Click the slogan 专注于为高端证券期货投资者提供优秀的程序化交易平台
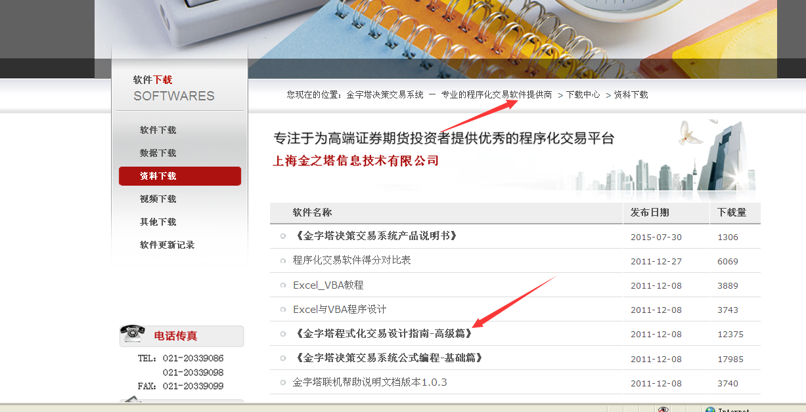This screenshot has width=806, height=412. 444,138
